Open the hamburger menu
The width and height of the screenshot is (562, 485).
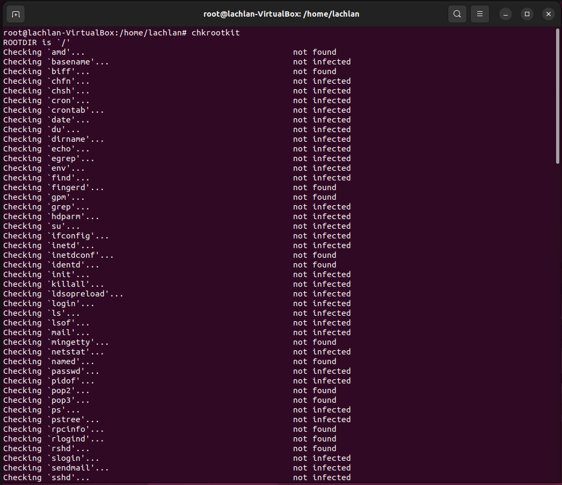[479, 14]
